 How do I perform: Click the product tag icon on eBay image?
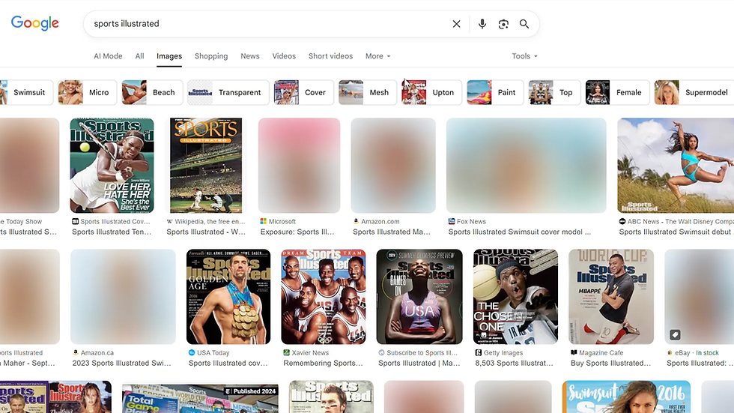675,335
